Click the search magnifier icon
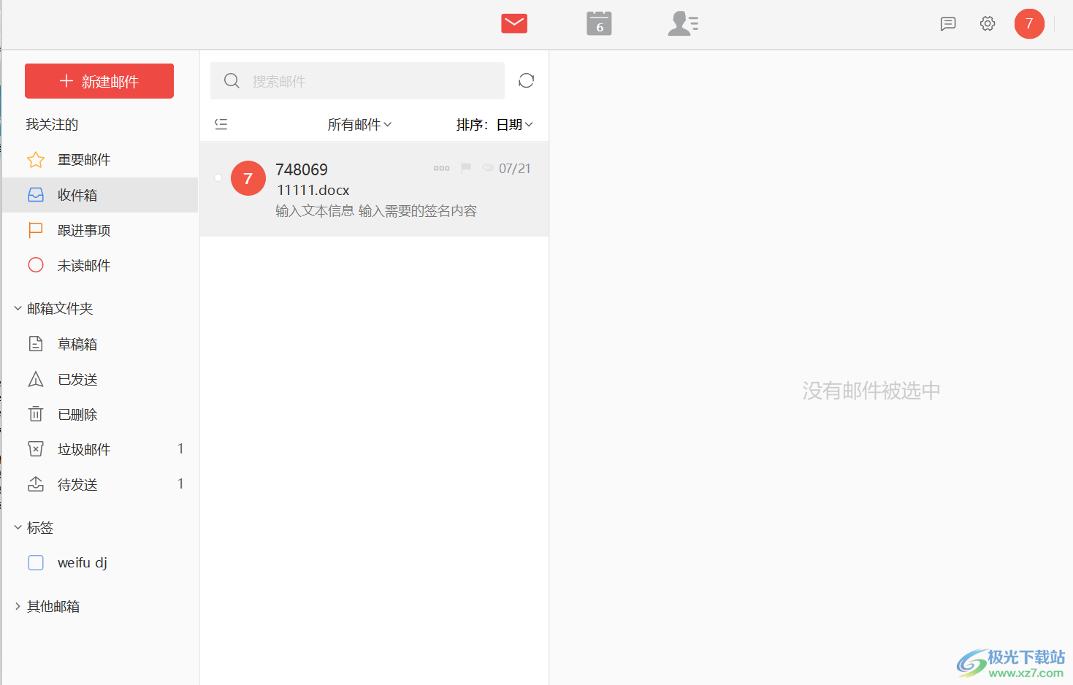The image size is (1073, 685). 232,80
